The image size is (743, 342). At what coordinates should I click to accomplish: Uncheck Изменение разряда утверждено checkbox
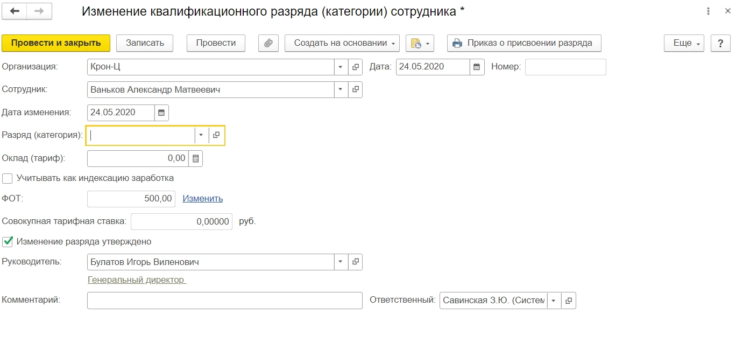[x=8, y=242]
